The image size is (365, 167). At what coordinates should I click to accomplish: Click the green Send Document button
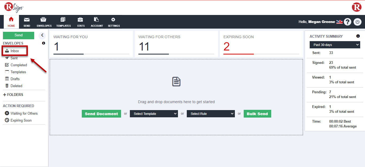pos(101,114)
